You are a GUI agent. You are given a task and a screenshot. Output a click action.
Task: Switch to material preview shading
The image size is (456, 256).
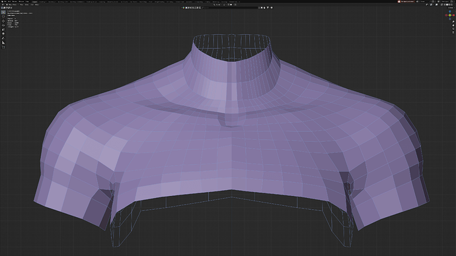click(x=449, y=5)
